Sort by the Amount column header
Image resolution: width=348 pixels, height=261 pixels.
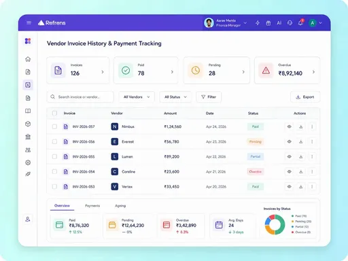click(x=171, y=114)
